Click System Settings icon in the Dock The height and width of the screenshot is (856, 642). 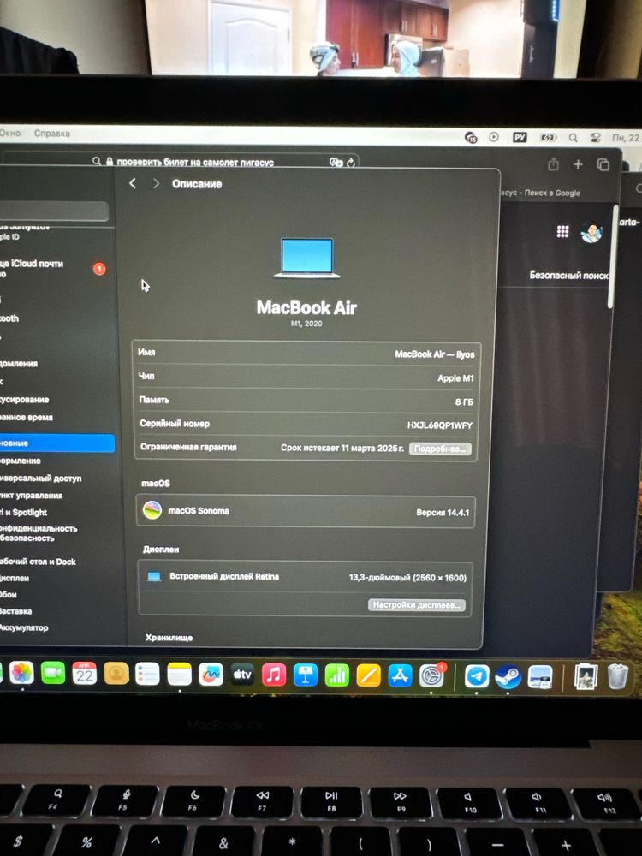pos(431,676)
